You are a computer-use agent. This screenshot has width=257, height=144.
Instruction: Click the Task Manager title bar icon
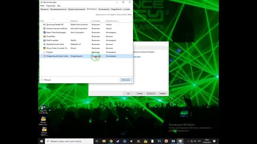pyautogui.click(x=41, y=2)
